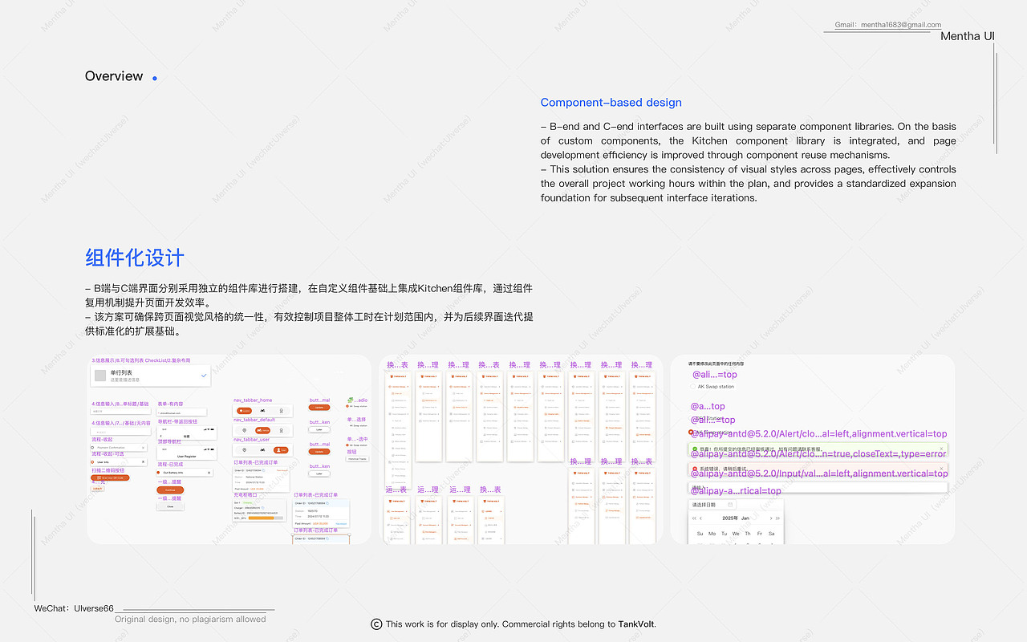Close the User Info flow row
The image size is (1027, 642).
point(143,461)
